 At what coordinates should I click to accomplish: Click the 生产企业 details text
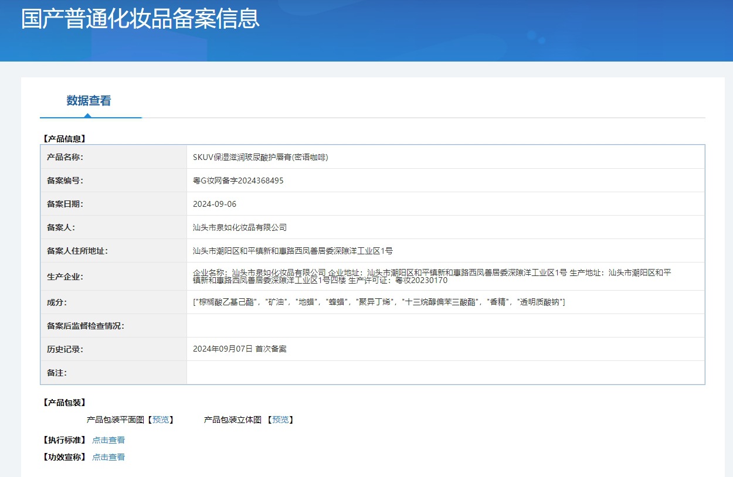432,277
